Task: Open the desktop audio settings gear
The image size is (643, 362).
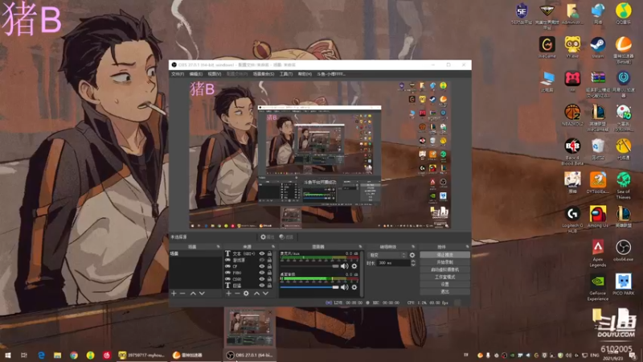Action: coord(354,287)
